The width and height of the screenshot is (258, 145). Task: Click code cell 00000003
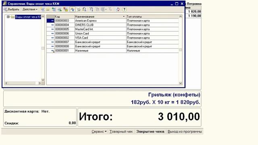64,21
